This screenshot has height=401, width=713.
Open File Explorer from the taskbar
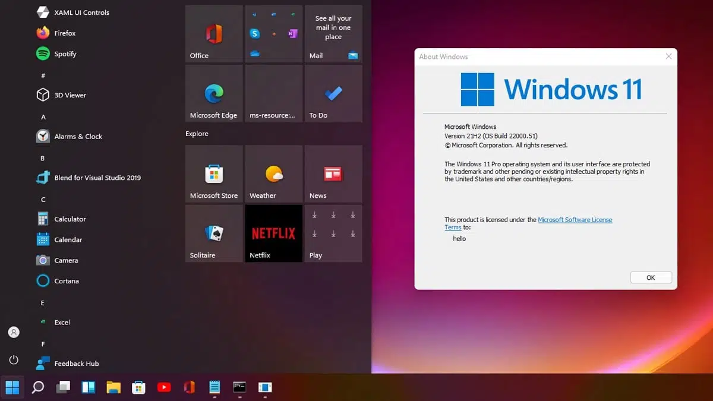pyautogui.click(x=114, y=387)
